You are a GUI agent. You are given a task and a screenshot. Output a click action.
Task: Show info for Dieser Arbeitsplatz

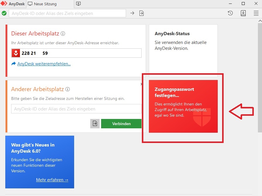63,34
